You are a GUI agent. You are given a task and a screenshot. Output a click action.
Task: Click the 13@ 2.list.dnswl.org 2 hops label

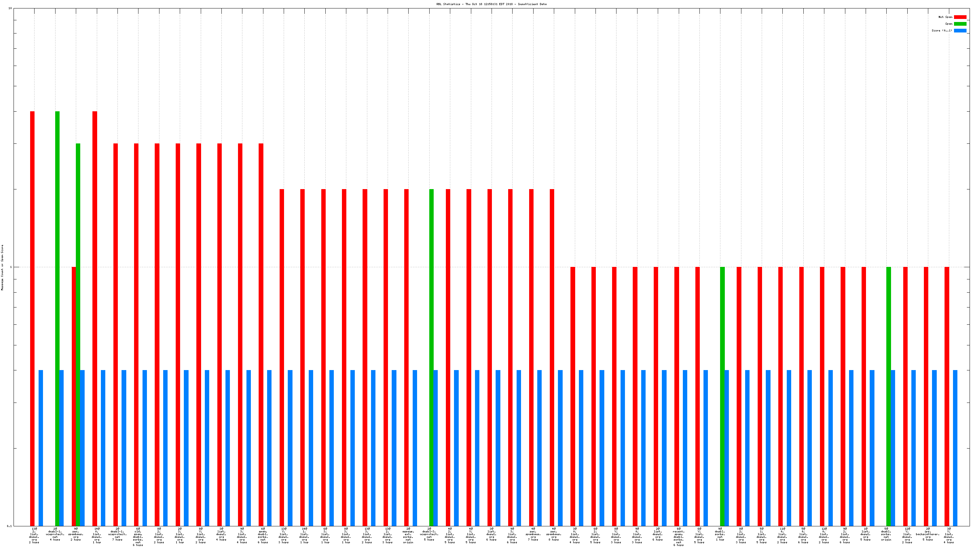tap(34, 535)
